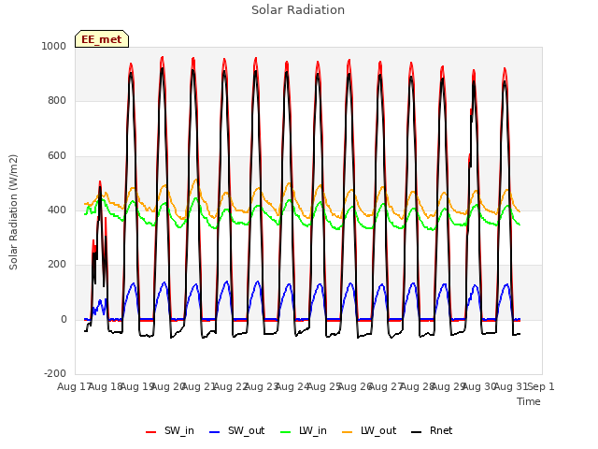Click the Aug 17 x-axis label
The width and height of the screenshot is (598, 449).
click(74, 386)
